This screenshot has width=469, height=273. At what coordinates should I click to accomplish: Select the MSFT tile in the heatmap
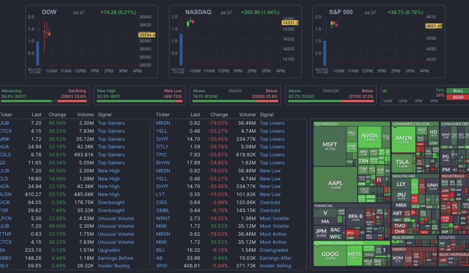coord(330,146)
